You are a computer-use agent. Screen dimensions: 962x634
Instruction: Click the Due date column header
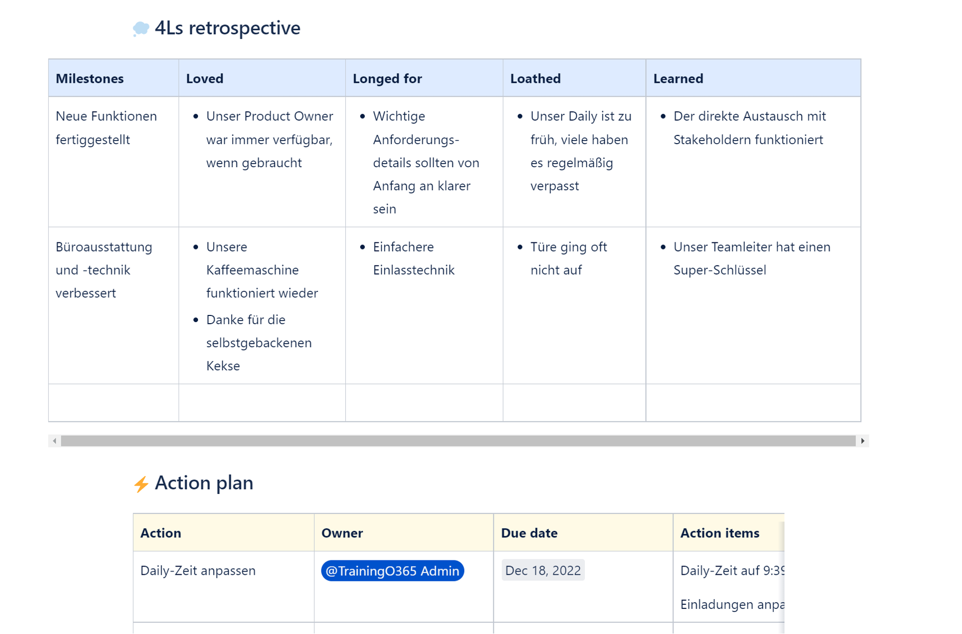[529, 533]
